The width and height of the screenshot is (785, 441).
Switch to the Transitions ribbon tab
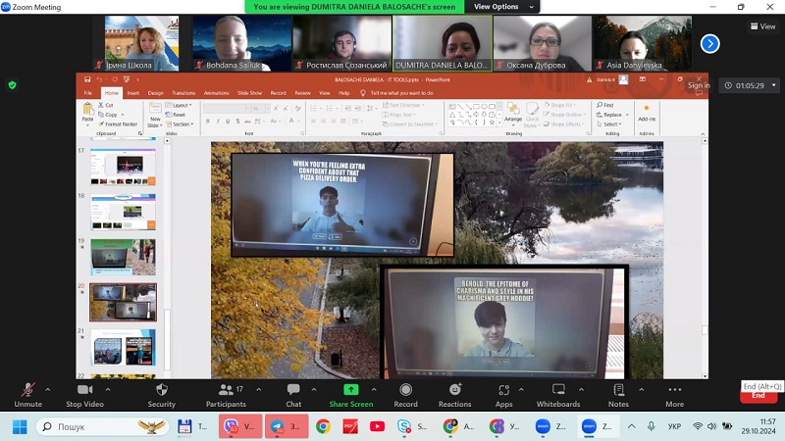[183, 93]
